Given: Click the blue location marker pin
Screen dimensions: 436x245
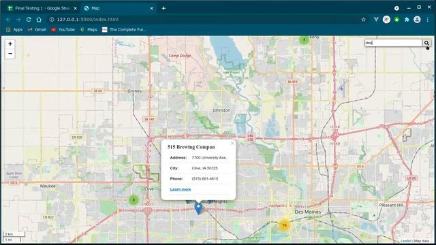Looking at the screenshot, I should pos(198,208).
